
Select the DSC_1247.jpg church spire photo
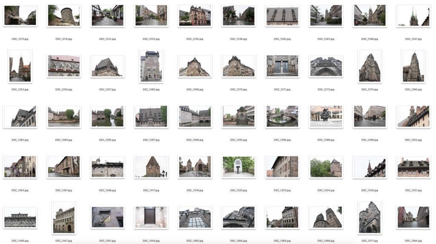tap(413, 16)
